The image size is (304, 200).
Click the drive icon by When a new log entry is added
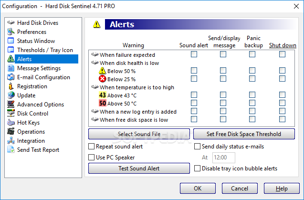[95, 111]
